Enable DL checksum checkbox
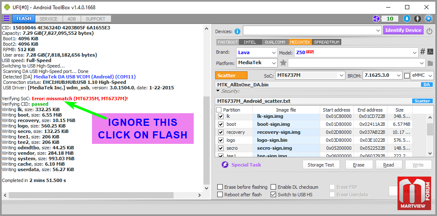 (273, 187)
